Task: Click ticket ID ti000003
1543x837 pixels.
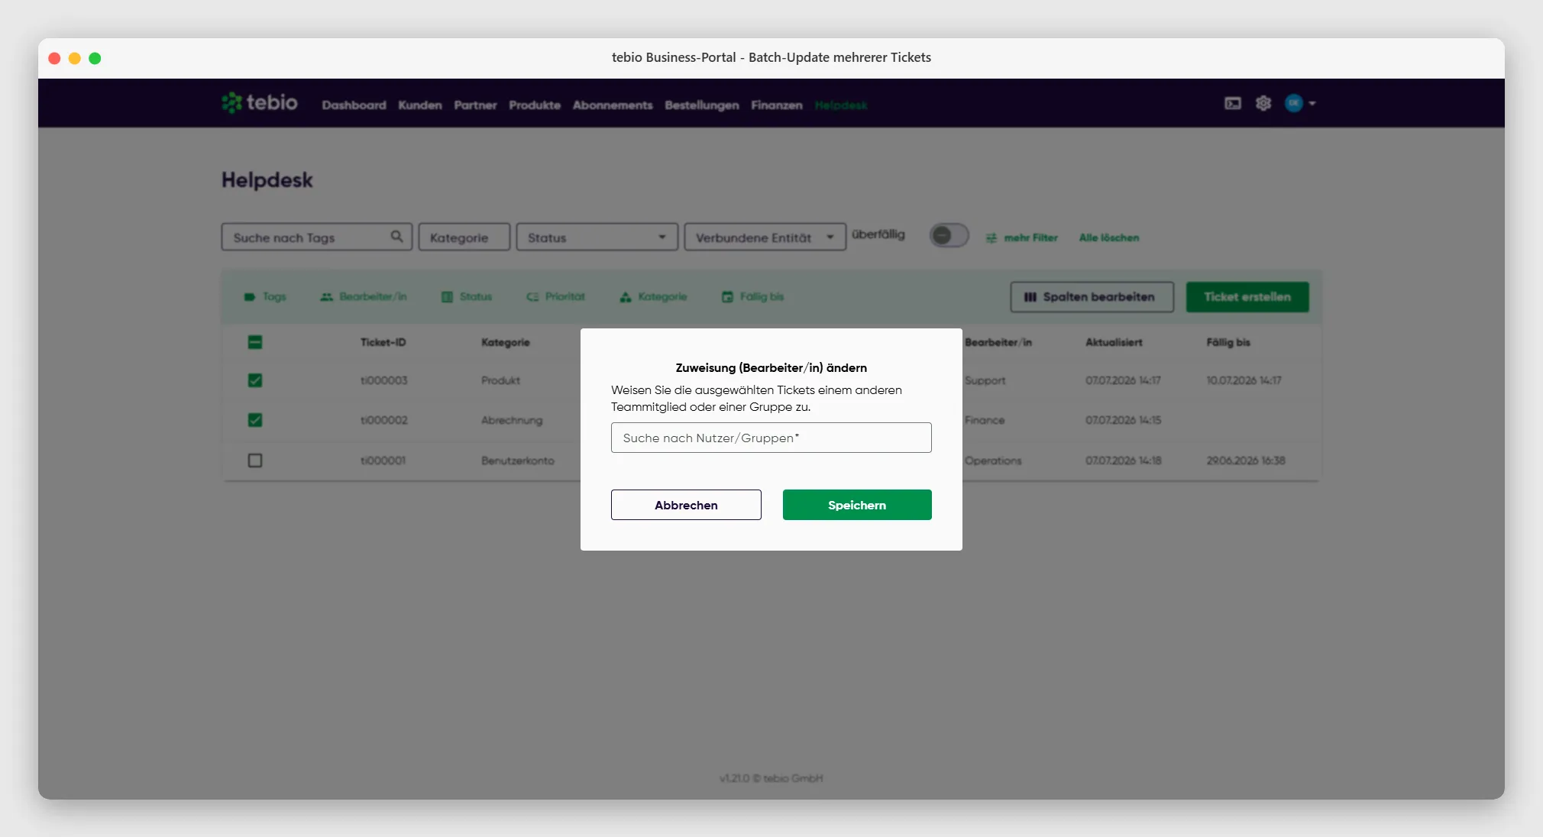Action: click(383, 380)
